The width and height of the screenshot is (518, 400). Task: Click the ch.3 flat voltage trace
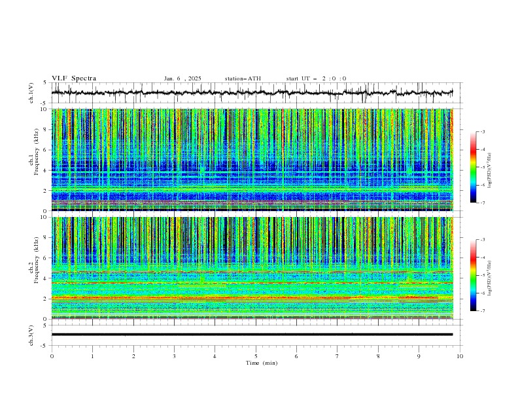coord(252,335)
